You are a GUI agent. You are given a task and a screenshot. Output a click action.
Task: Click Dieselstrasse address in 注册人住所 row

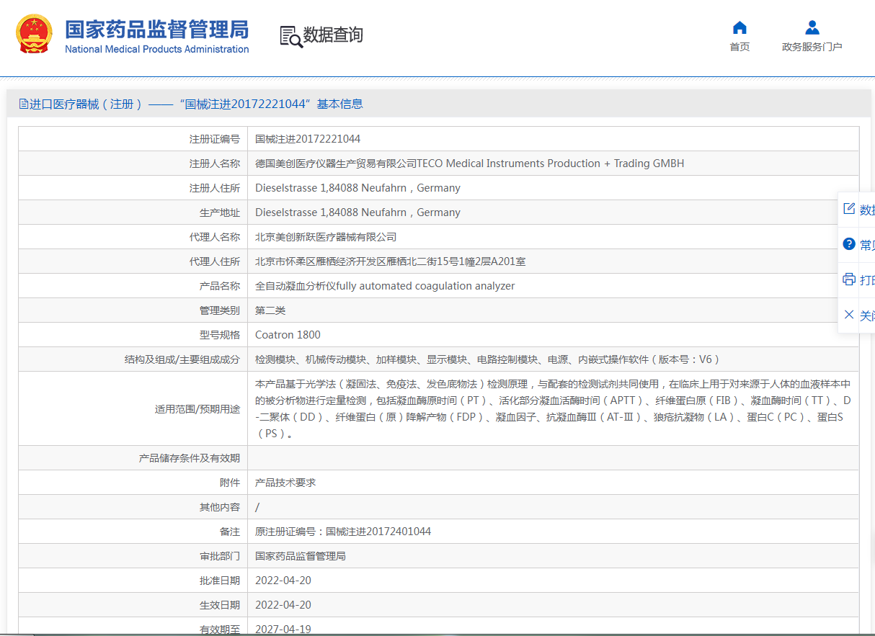click(357, 188)
